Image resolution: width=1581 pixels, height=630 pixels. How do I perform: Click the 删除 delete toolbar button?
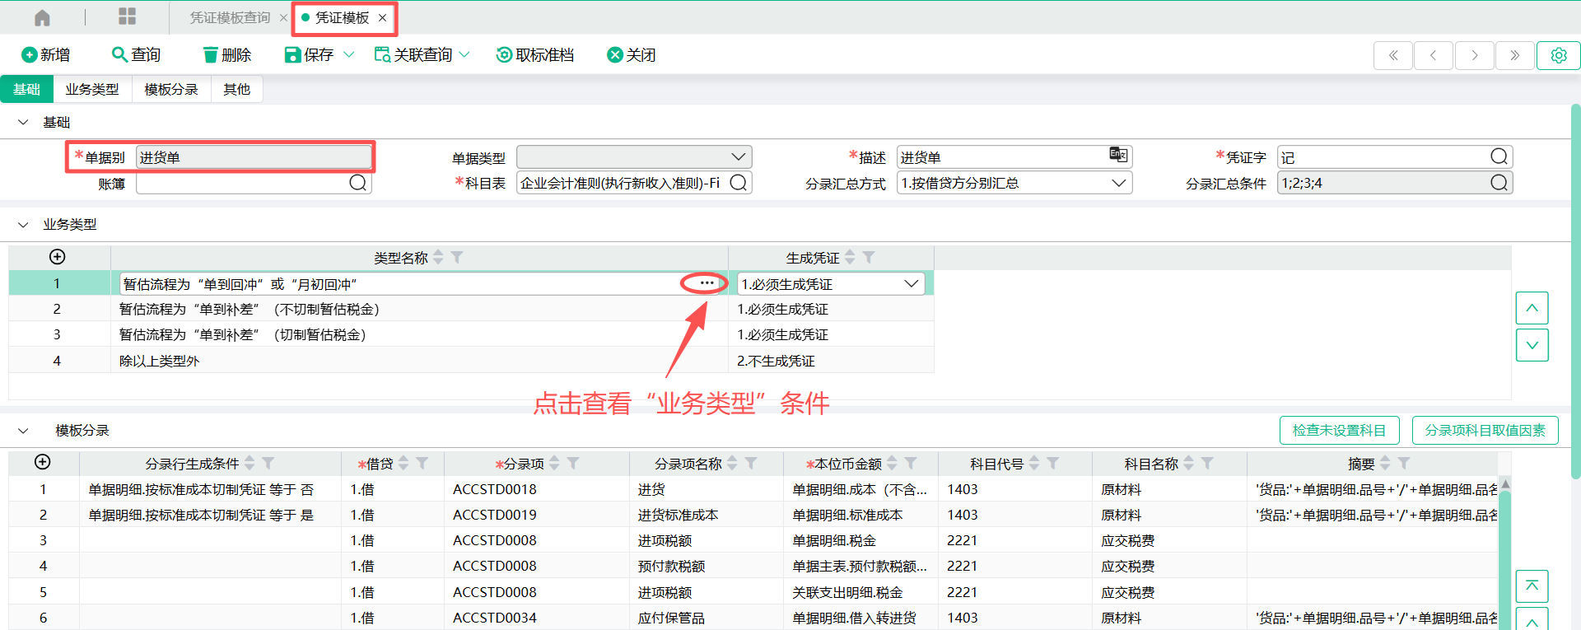pos(226,55)
